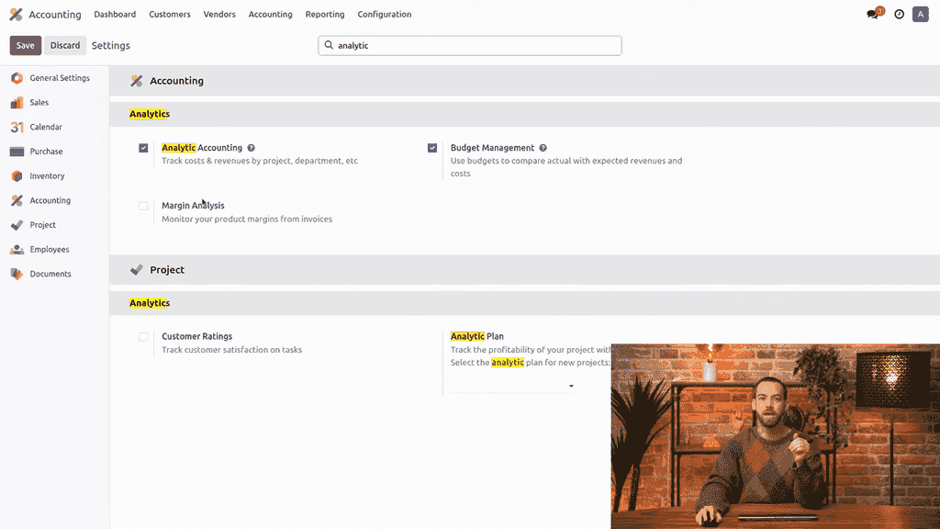
Task: Click help icon beside Budget Management
Action: point(543,148)
